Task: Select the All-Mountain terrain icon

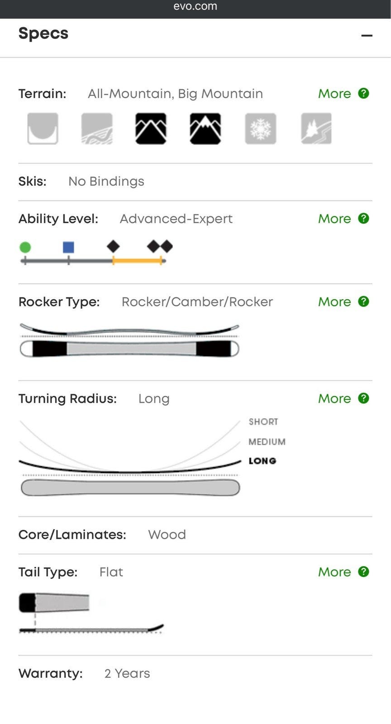Action: click(x=151, y=129)
